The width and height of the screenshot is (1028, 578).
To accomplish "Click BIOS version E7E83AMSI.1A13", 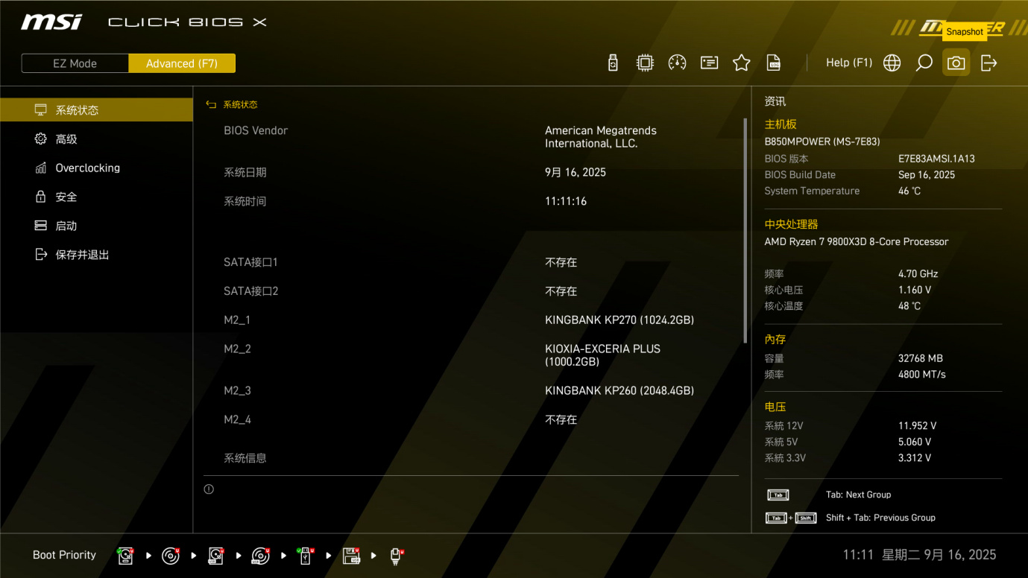I will pos(936,159).
